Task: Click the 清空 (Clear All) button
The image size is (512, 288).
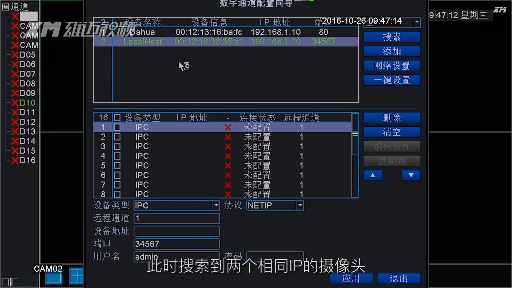Action: (x=392, y=132)
